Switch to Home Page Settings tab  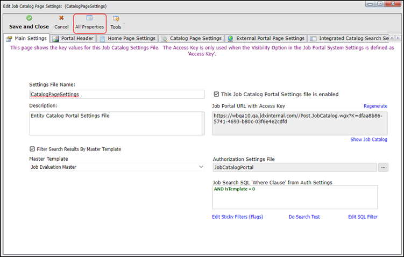point(128,38)
